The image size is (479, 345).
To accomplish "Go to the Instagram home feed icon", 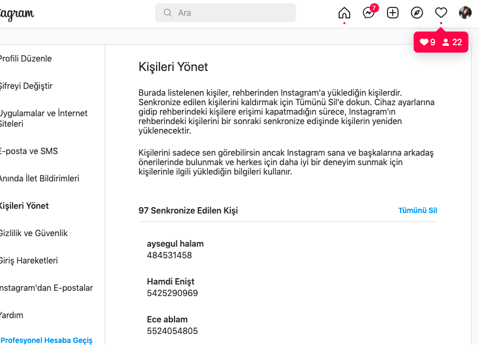I will click(x=344, y=13).
